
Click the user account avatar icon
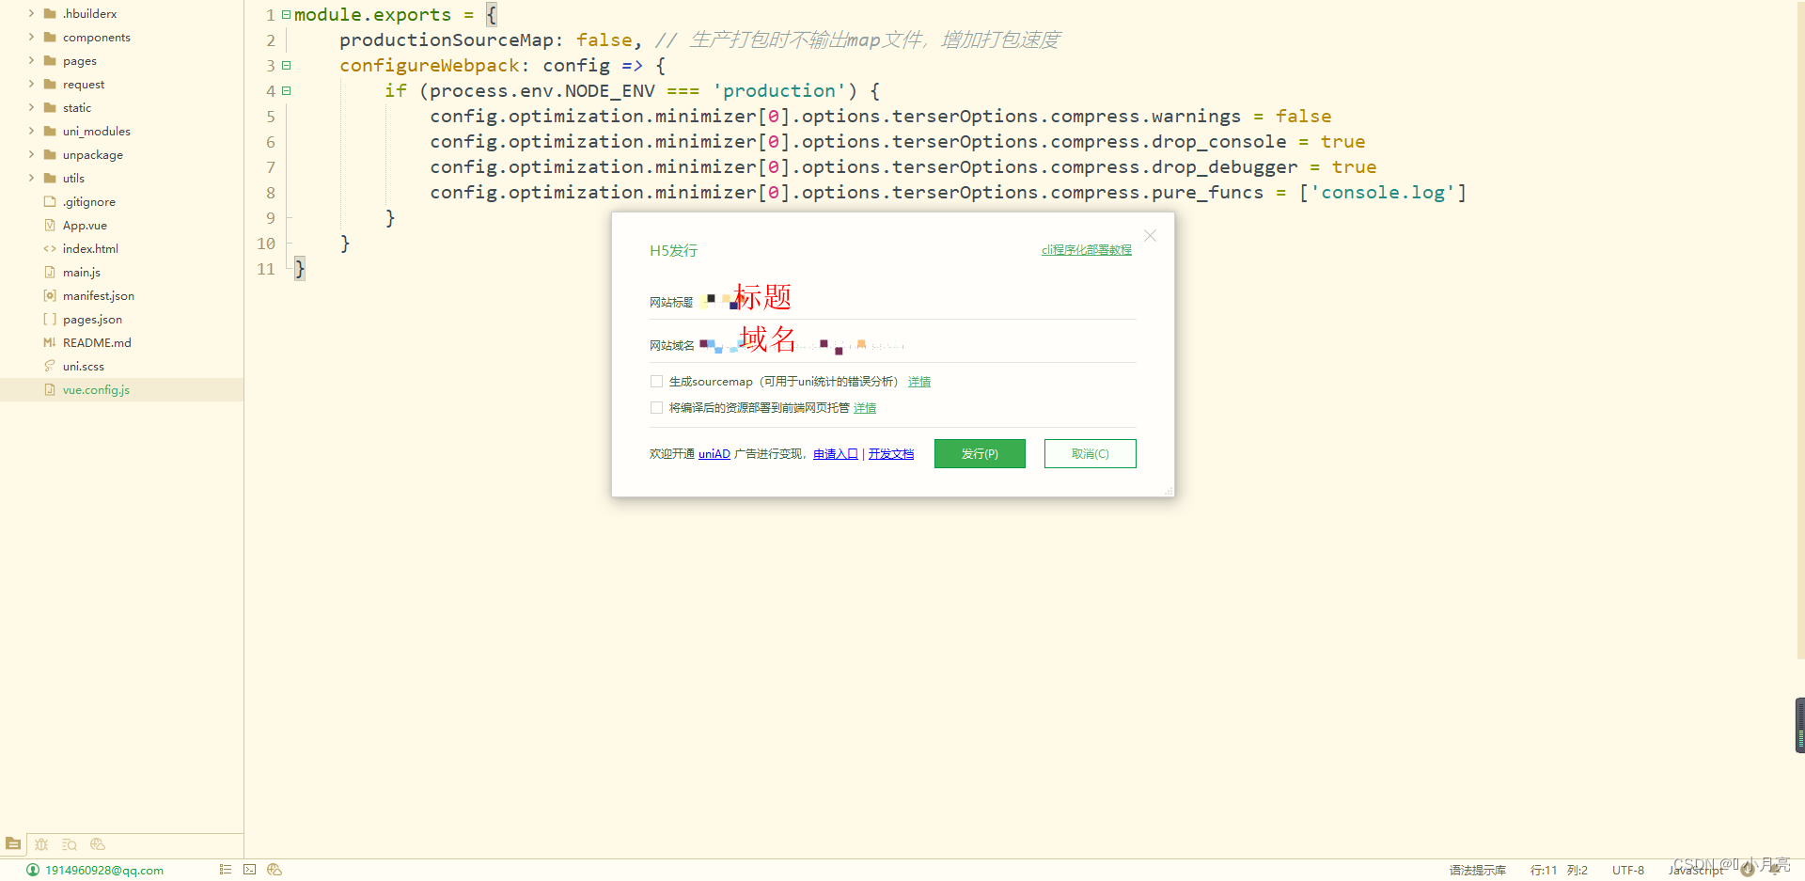[x=33, y=870]
